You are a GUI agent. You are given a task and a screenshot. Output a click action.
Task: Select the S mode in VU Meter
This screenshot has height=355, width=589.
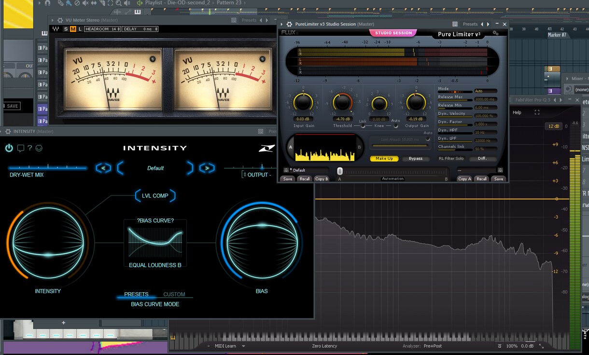click(x=66, y=29)
